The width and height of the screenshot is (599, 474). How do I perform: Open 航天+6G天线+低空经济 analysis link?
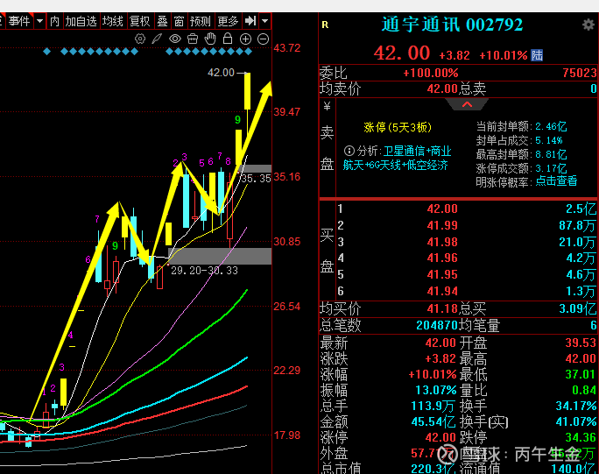395,165
